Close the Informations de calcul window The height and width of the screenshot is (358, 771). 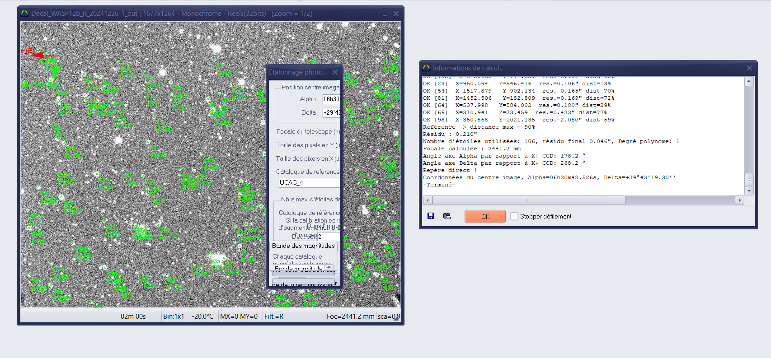(749, 68)
